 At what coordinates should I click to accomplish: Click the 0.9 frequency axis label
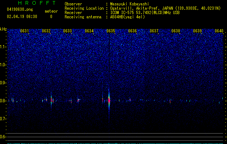pos(3,83)
